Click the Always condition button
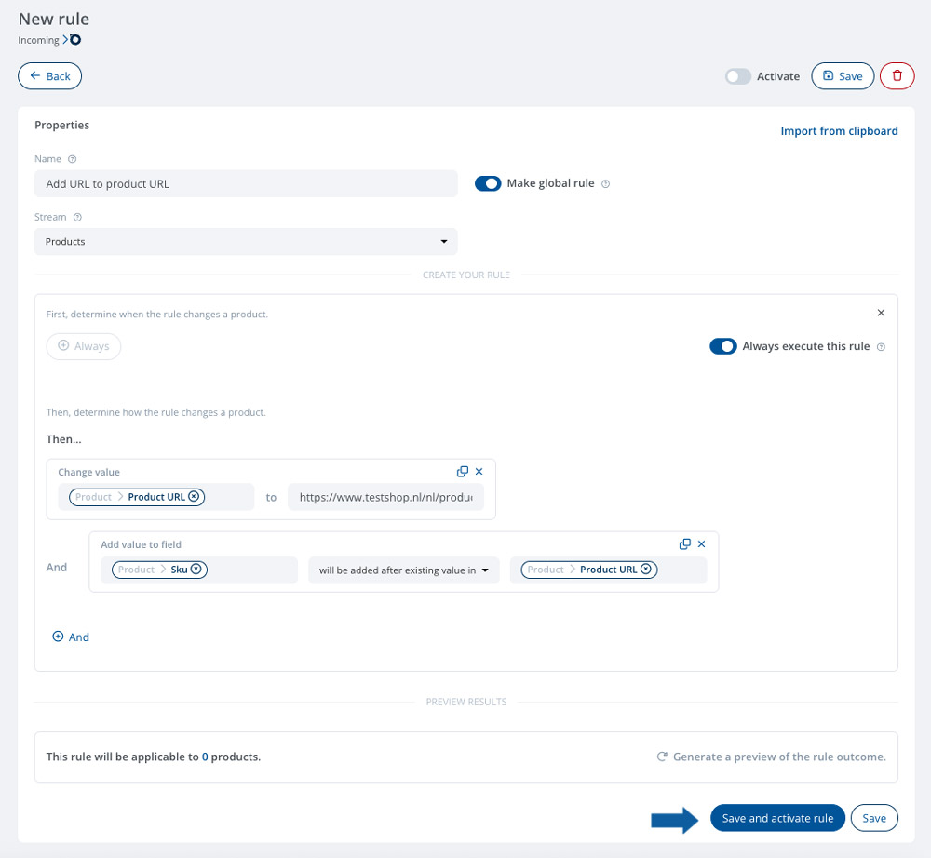This screenshot has width=931, height=858. (84, 346)
